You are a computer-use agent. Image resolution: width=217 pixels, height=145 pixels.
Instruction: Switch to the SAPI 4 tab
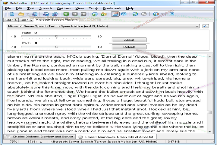(11, 20)
